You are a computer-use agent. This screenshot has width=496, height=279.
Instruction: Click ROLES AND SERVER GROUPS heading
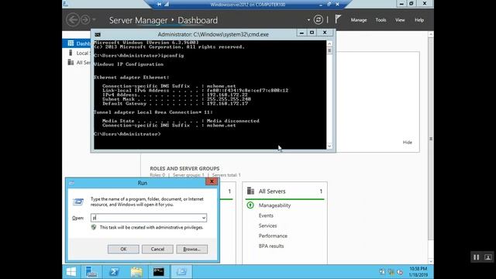[x=184, y=169]
